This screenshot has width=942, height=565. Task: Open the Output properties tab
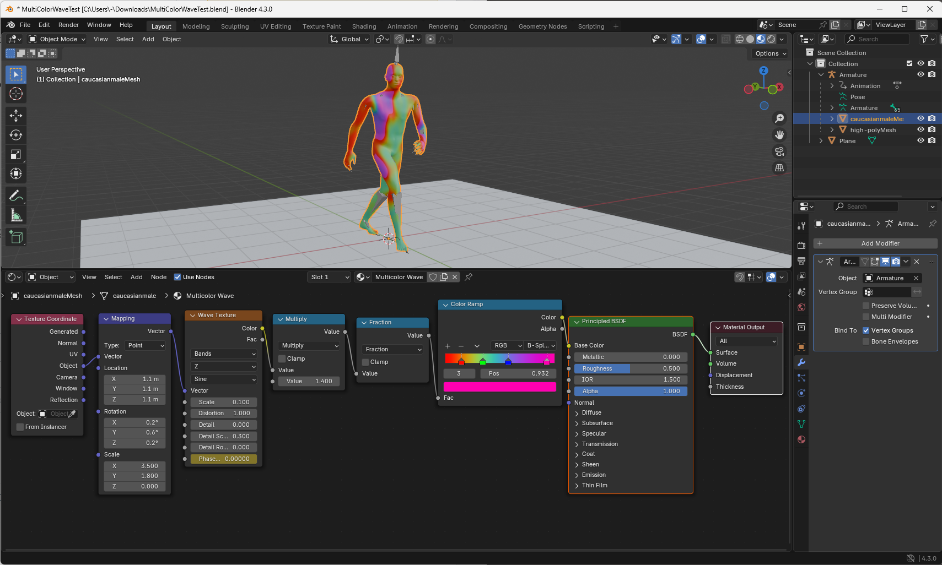(x=801, y=260)
